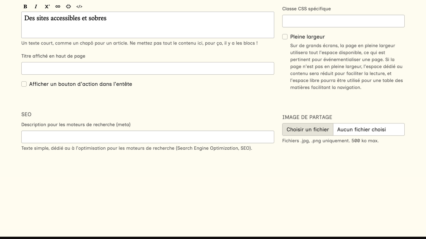
Task: Check Afficher un bouton d'action dans l'entête
Action: coord(24,84)
